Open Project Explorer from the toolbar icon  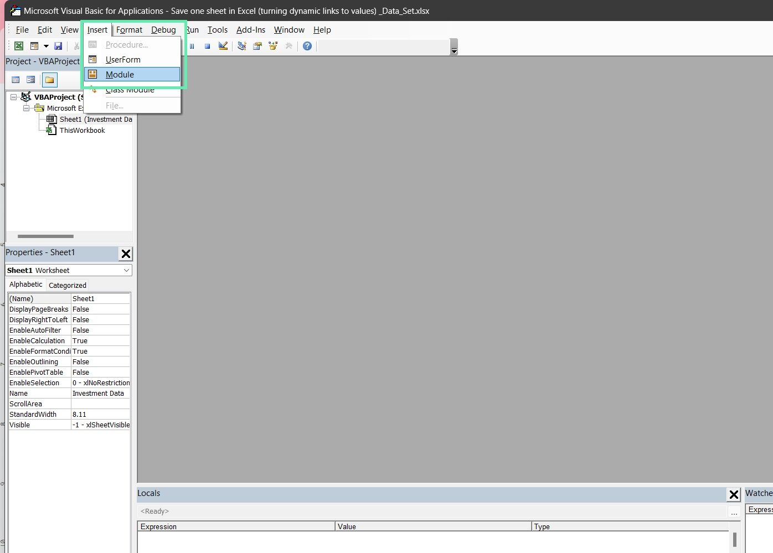point(242,46)
